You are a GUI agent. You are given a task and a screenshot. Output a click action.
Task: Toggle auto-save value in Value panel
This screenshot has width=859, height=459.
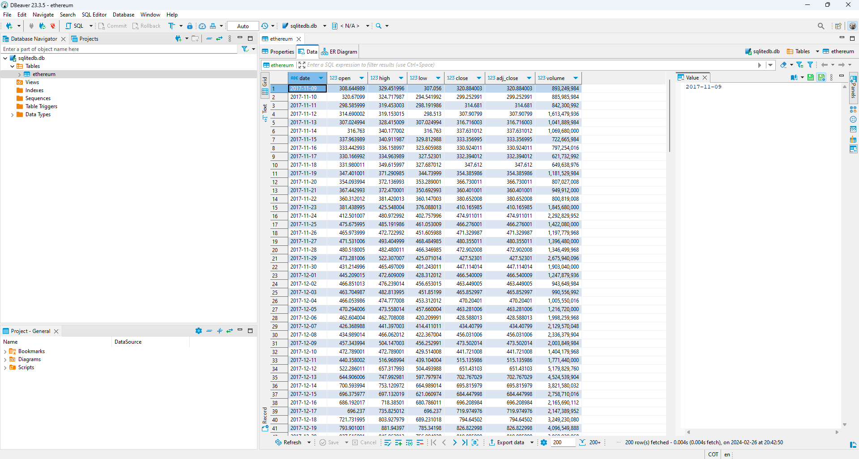click(x=821, y=77)
